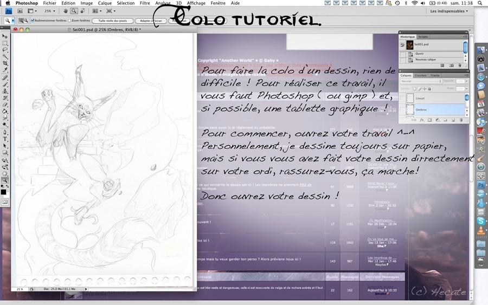The width and height of the screenshot is (488, 305).
Task: Select the Eyedropper tool
Action: tap(5, 70)
